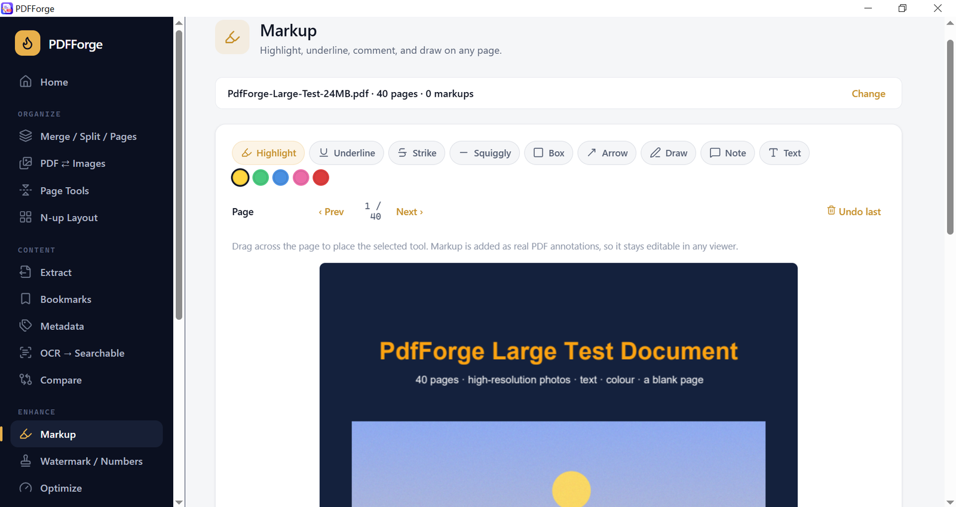The height and width of the screenshot is (507, 956).
Task: Click the Bookmarks bookmark icon
Action: tap(26, 299)
